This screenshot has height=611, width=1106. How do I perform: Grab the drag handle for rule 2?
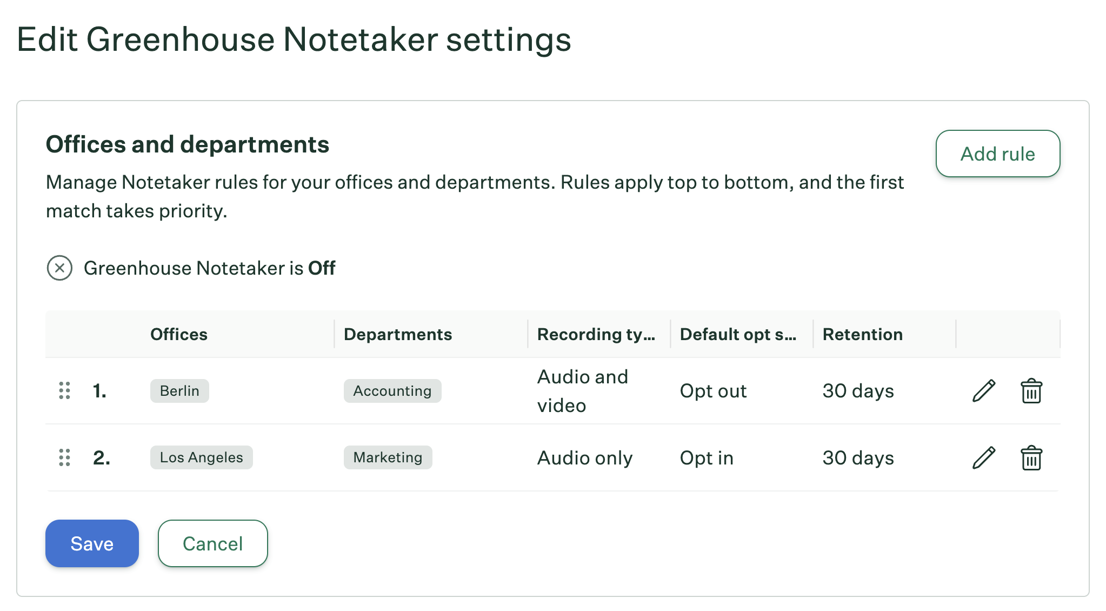click(x=64, y=457)
